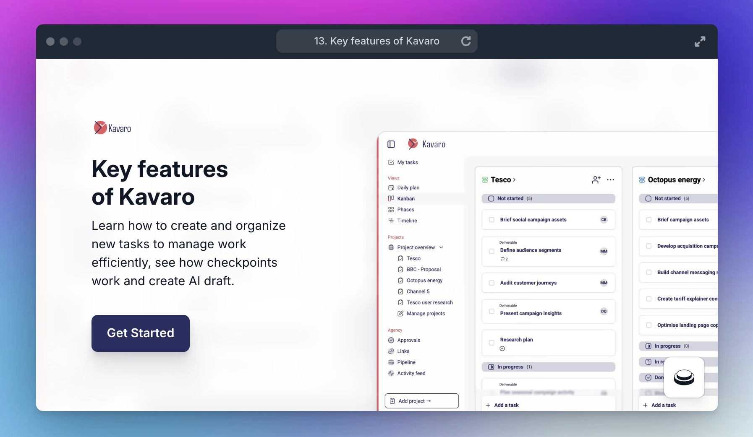The width and height of the screenshot is (753, 437).
Task: Check the Develop acquisition campaign checkbox
Action: [649, 246]
